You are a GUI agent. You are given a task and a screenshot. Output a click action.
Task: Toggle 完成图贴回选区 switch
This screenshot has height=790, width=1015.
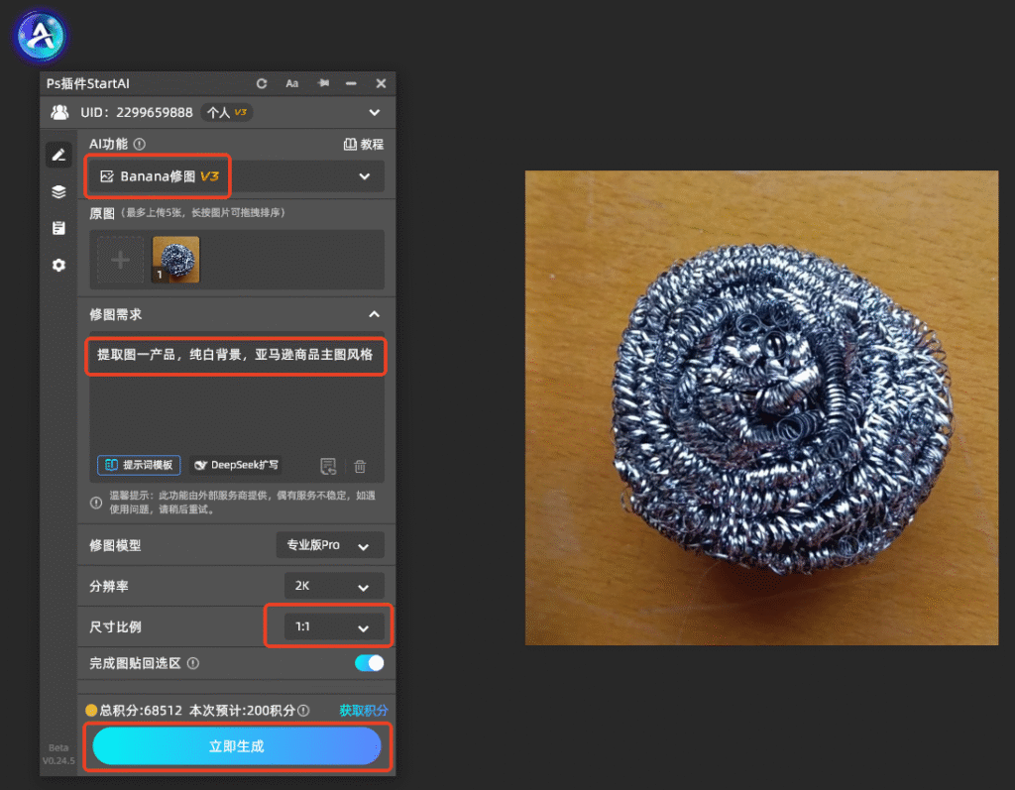coord(369,663)
